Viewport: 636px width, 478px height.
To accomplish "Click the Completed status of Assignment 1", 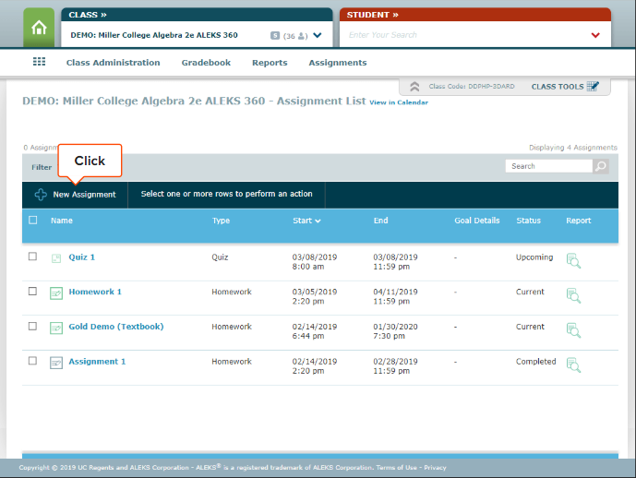I will (535, 362).
